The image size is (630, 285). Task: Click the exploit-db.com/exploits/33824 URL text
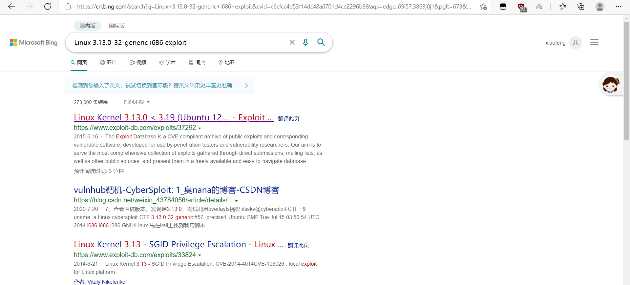coord(135,255)
